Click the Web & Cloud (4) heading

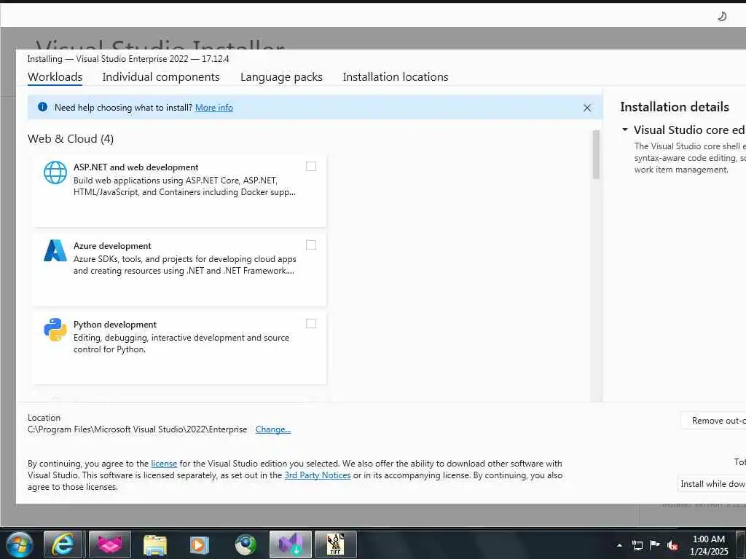[71, 139]
